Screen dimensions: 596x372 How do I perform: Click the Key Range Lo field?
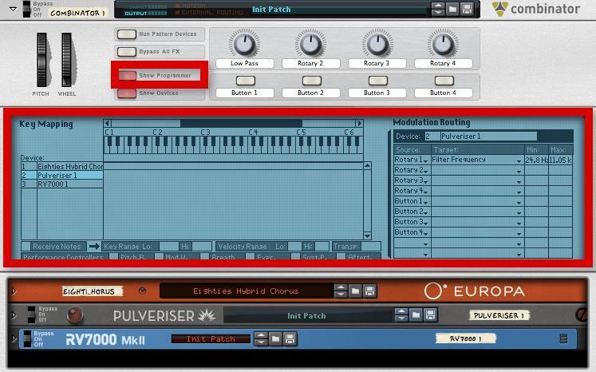(x=169, y=247)
